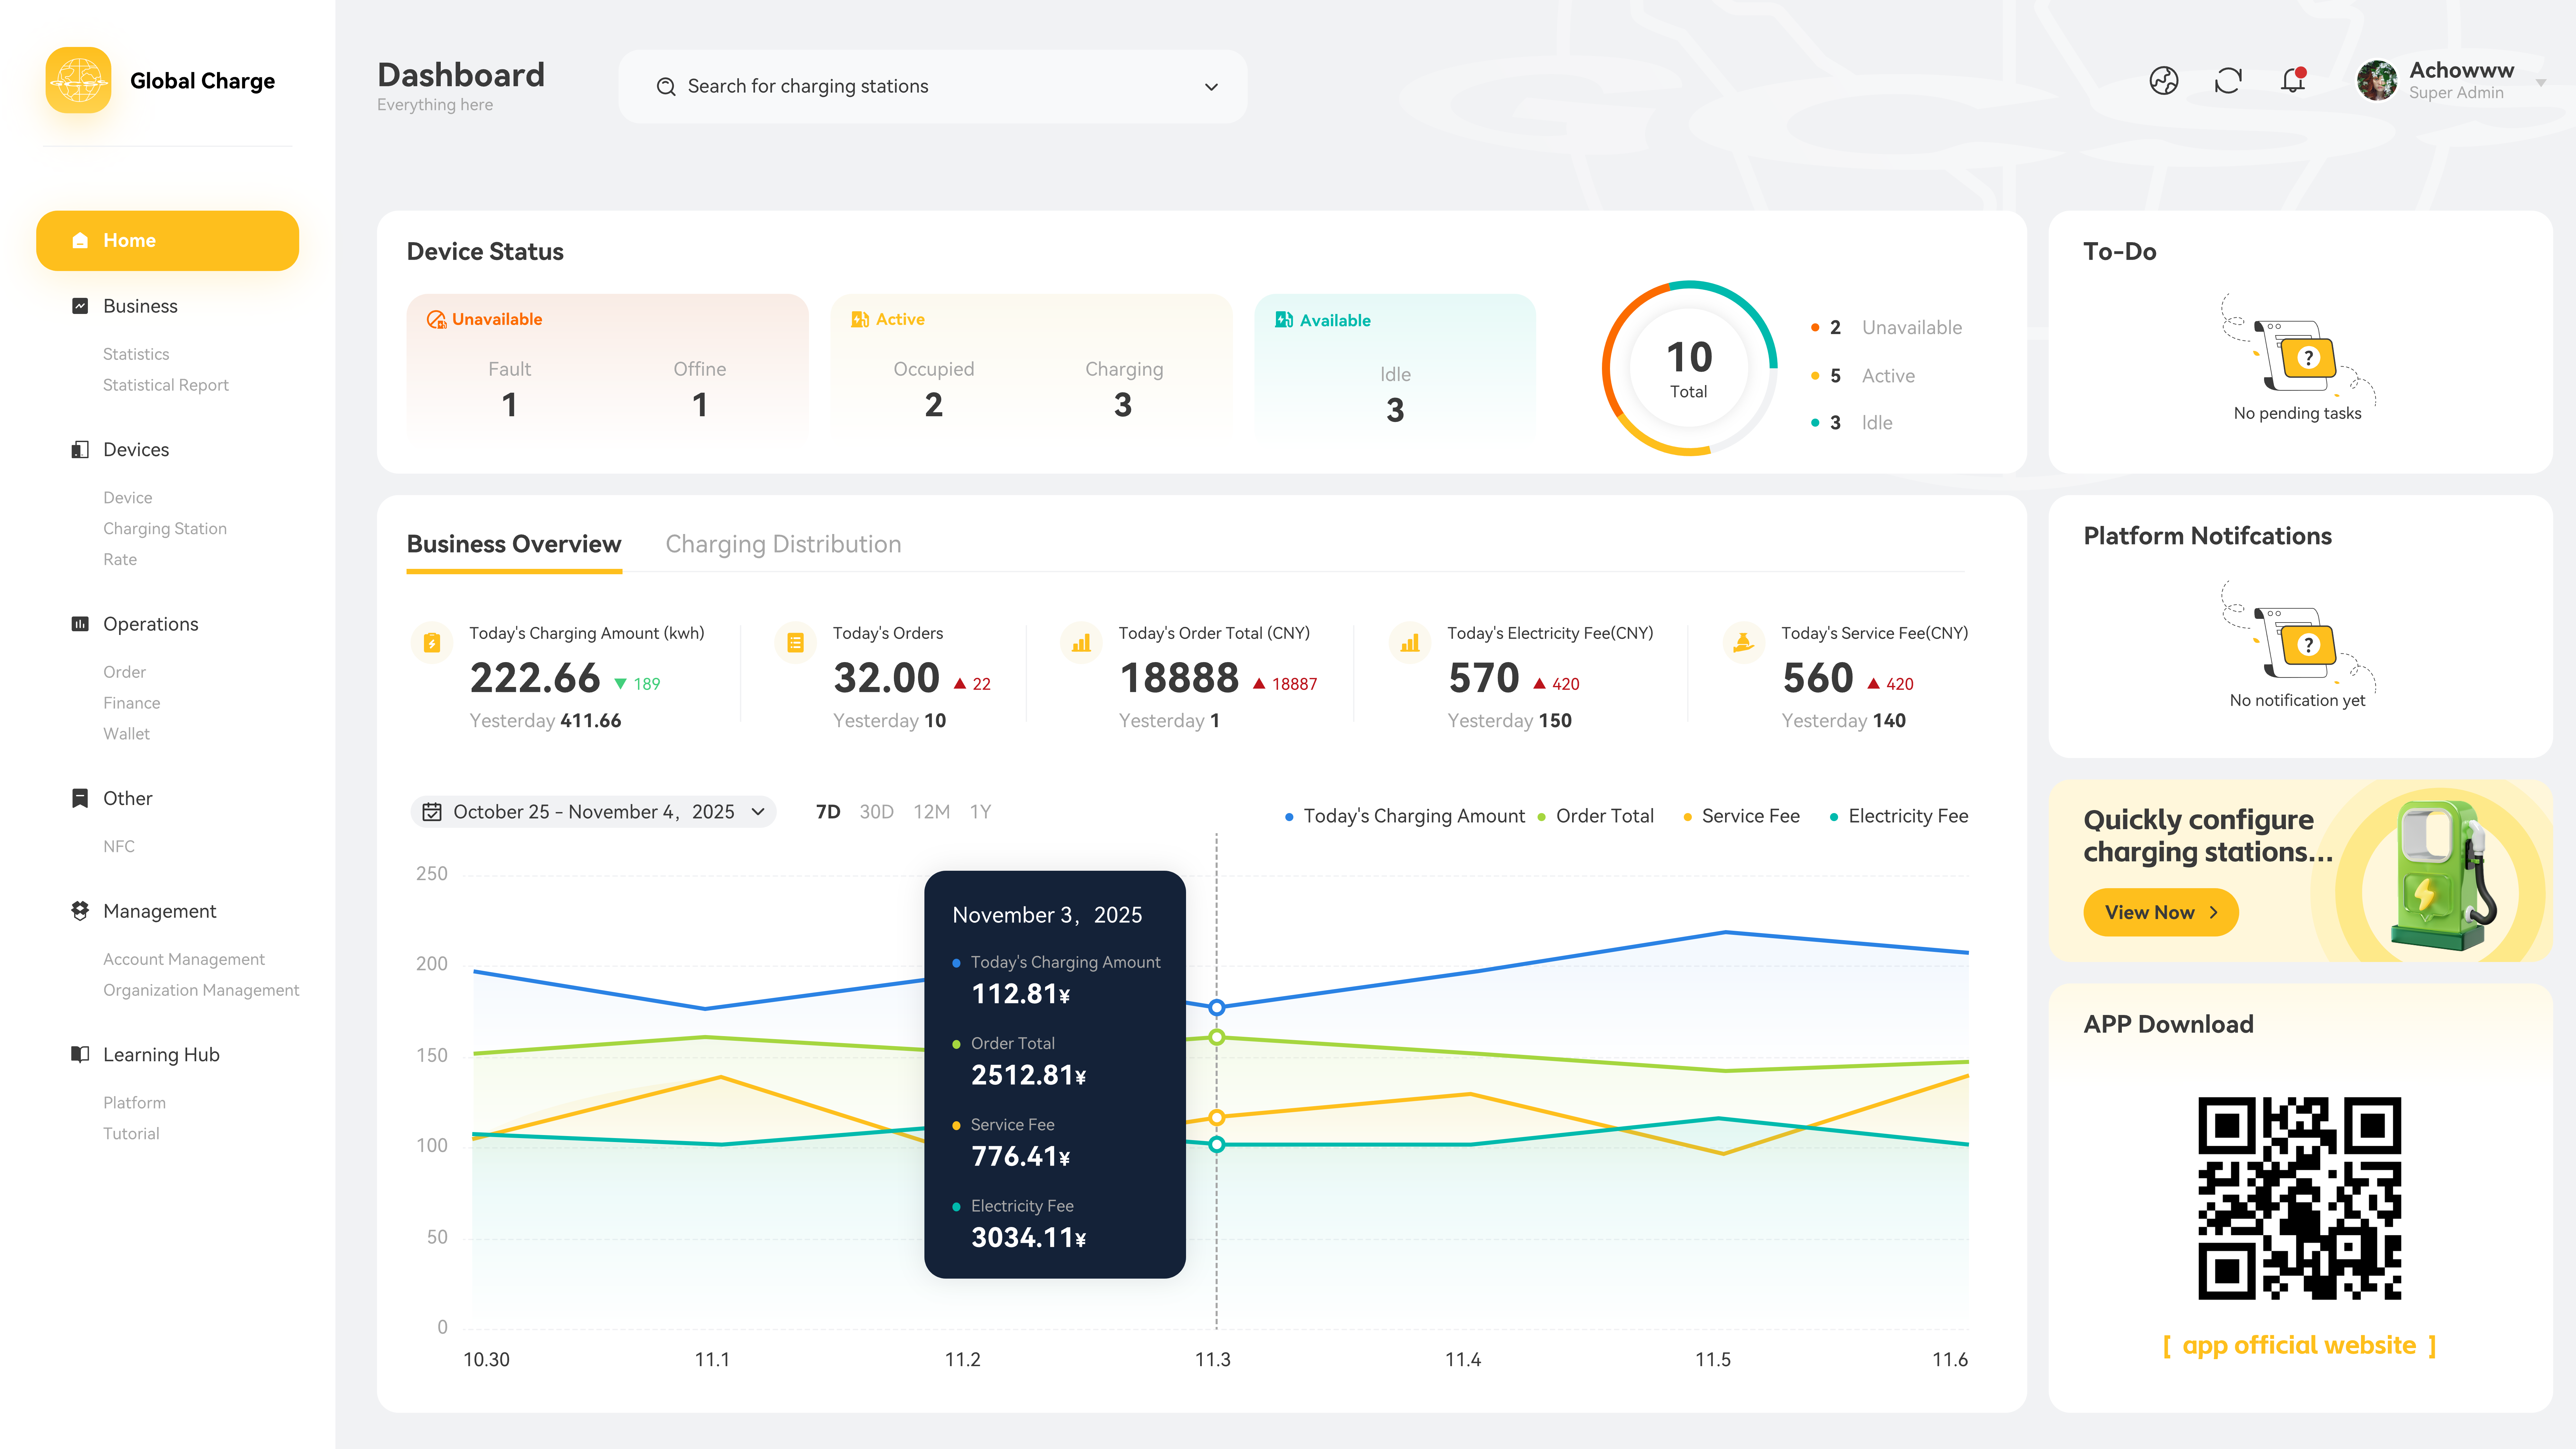Screen dimensions: 2576x1449
Task: Click the Other bookmark icon
Action: [80, 798]
